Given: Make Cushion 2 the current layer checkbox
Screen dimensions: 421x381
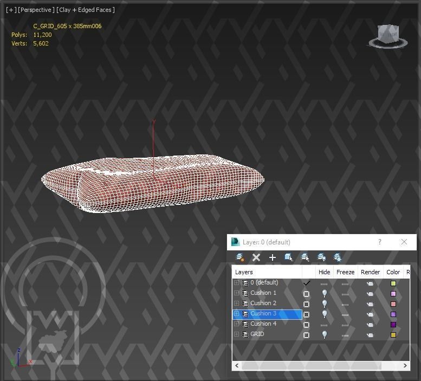Looking at the screenshot, I should (x=306, y=304).
